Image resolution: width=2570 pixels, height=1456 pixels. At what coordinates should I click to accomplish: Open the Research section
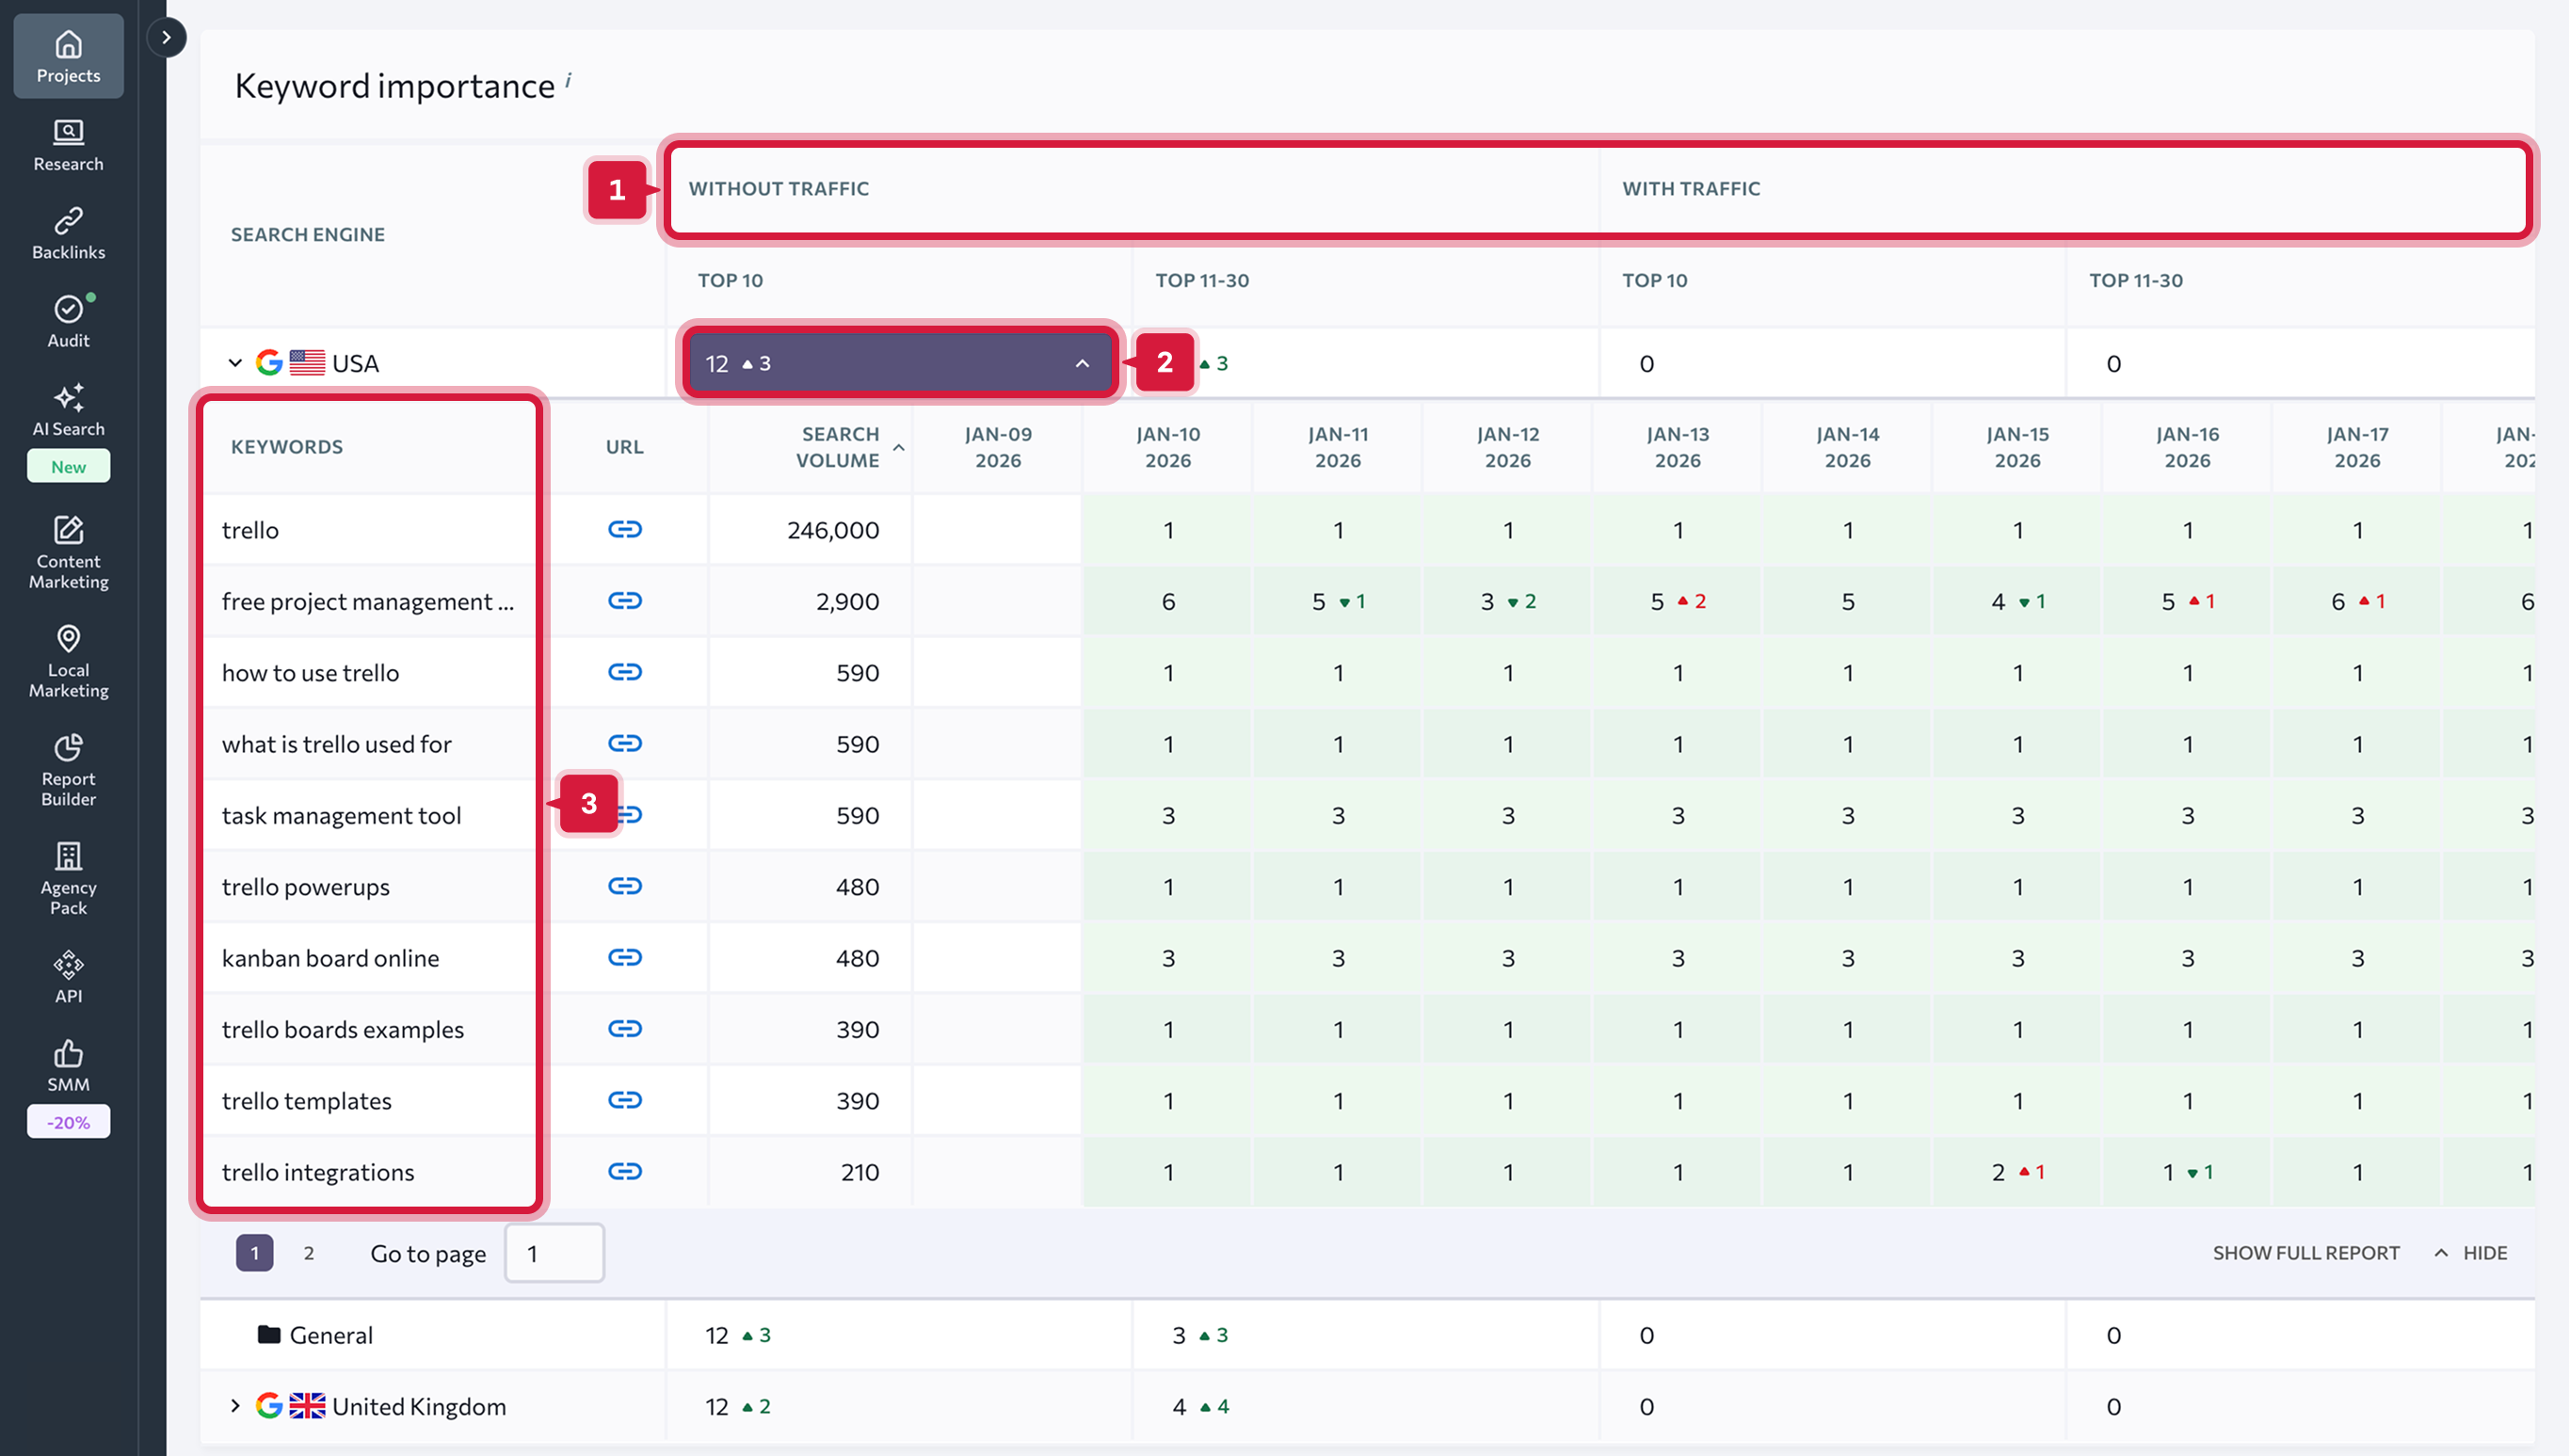coord(67,145)
